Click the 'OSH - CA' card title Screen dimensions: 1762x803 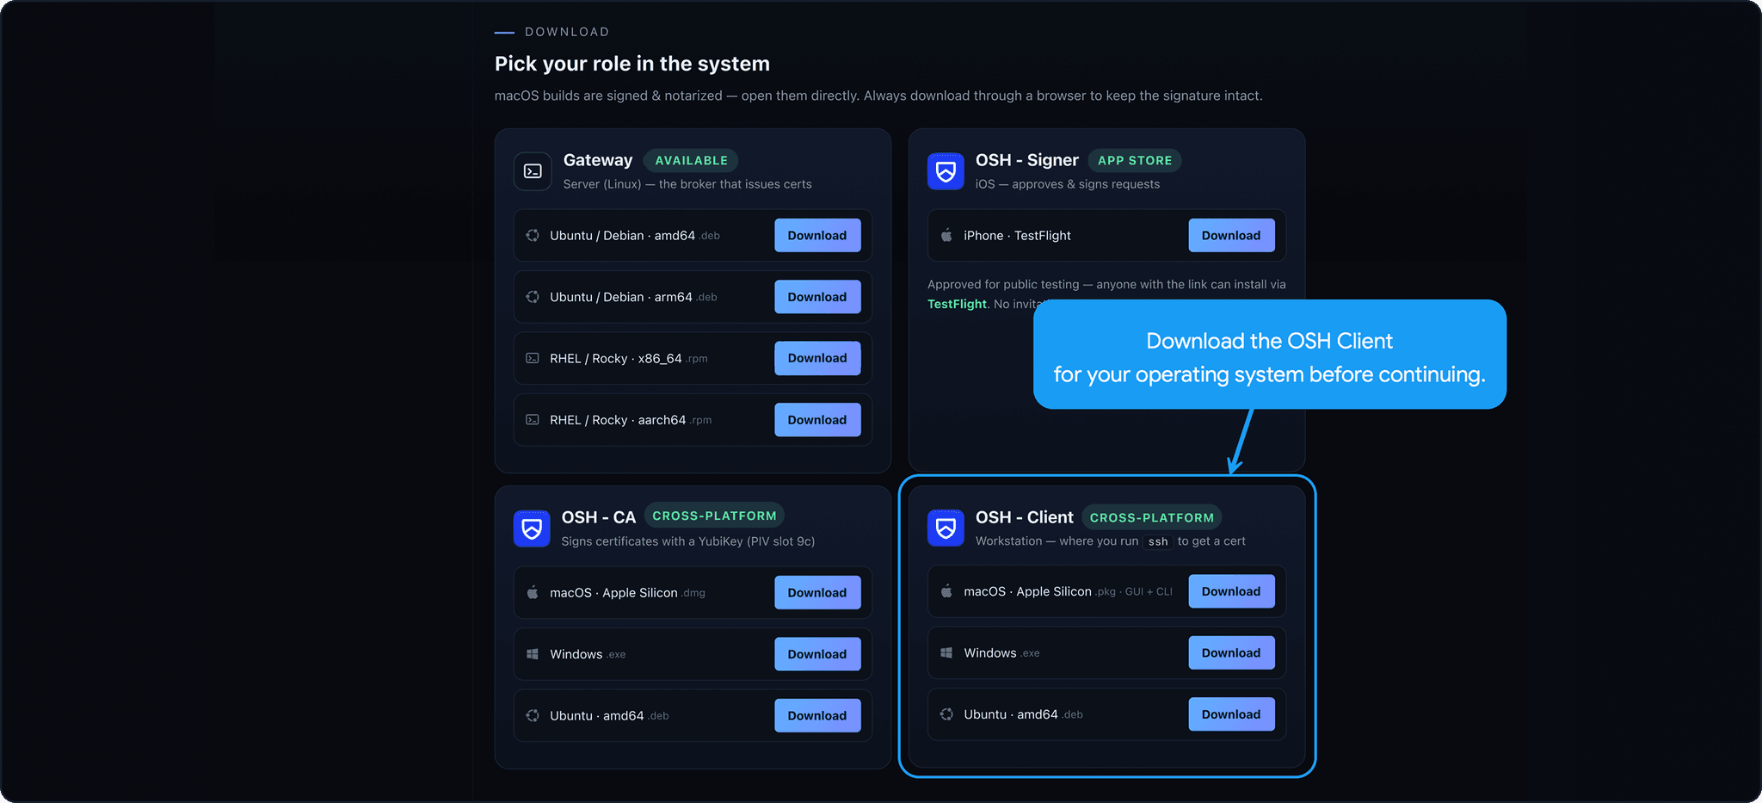pyautogui.click(x=599, y=517)
